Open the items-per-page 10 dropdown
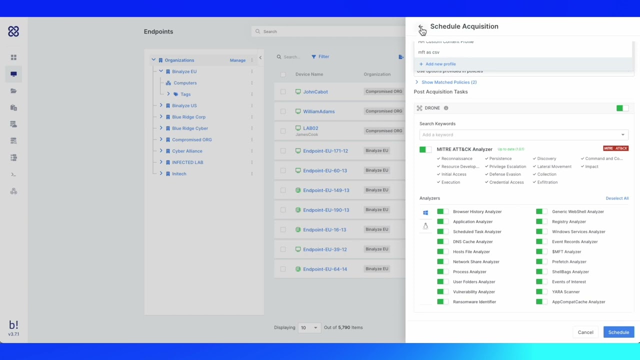This screenshot has width=640, height=360. tap(308, 327)
